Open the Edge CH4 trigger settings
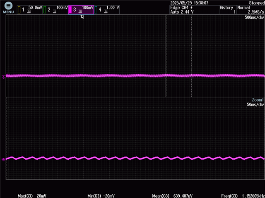This screenshot has height=198, width=265. pyautogui.click(x=194, y=10)
